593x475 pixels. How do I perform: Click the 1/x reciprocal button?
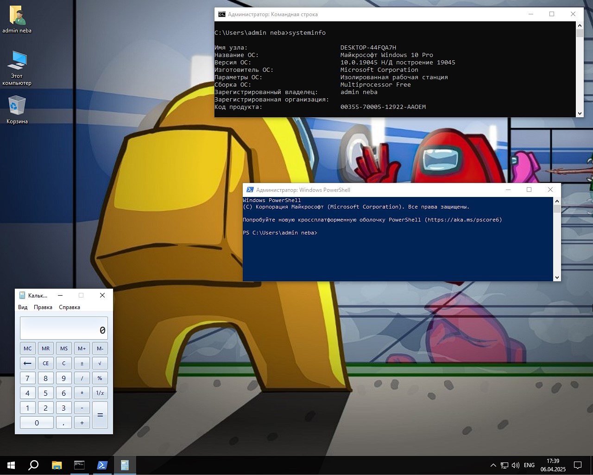click(x=100, y=393)
